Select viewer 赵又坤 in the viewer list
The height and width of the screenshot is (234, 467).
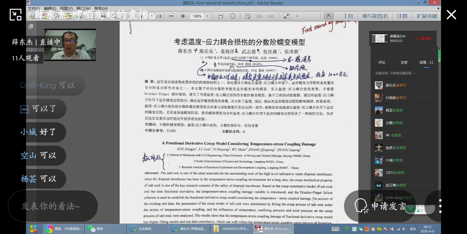pyautogui.click(x=404, y=185)
